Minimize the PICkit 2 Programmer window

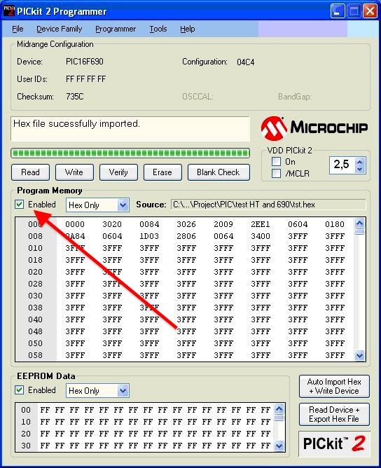coord(338,11)
